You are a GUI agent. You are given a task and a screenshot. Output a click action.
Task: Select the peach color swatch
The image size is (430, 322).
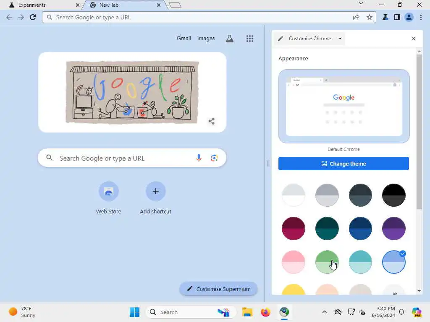click(x=327, y=290)
